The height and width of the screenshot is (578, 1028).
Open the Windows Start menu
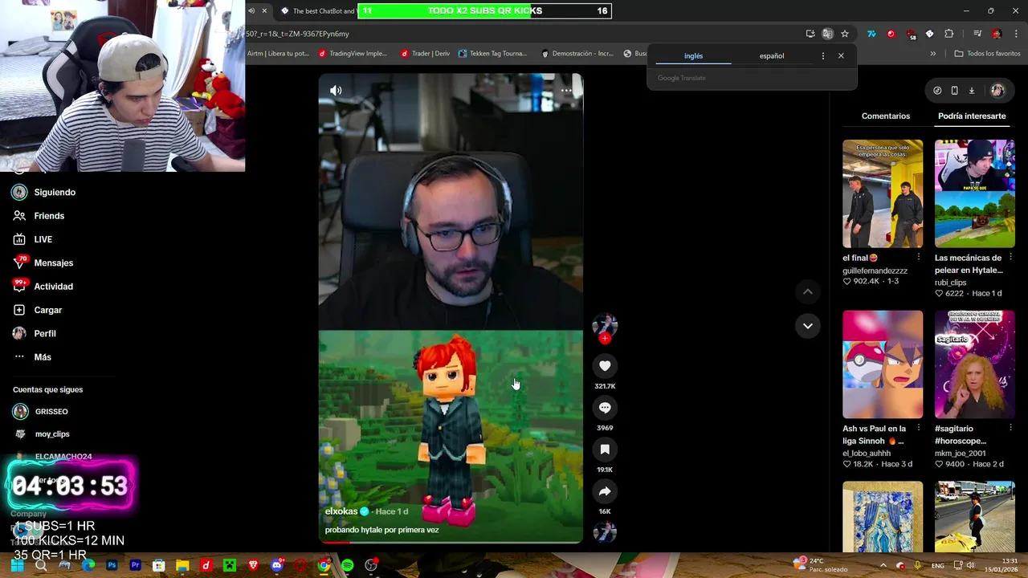(17, 565)
